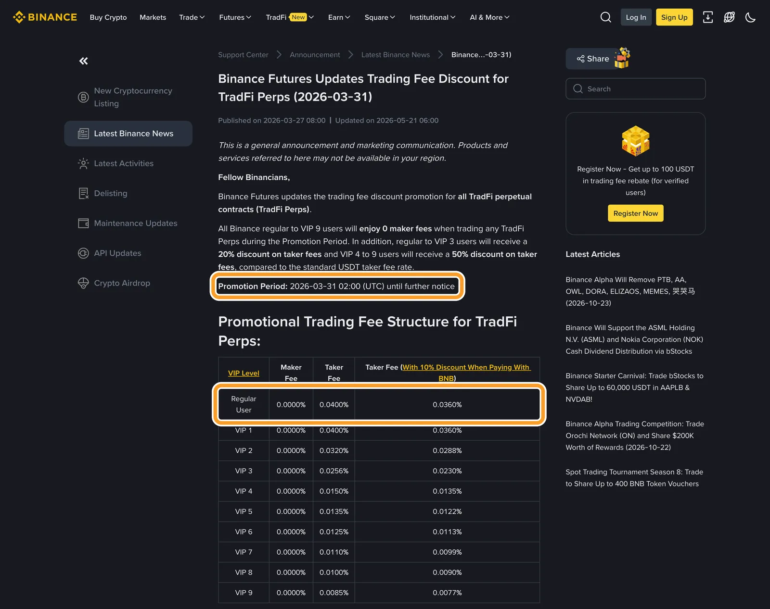Viewport: 770px width, 609px height.
Task: Click the Log In button
Action: (x=636, y=17)
